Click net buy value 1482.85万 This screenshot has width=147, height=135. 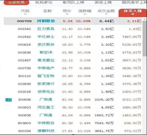132,115
